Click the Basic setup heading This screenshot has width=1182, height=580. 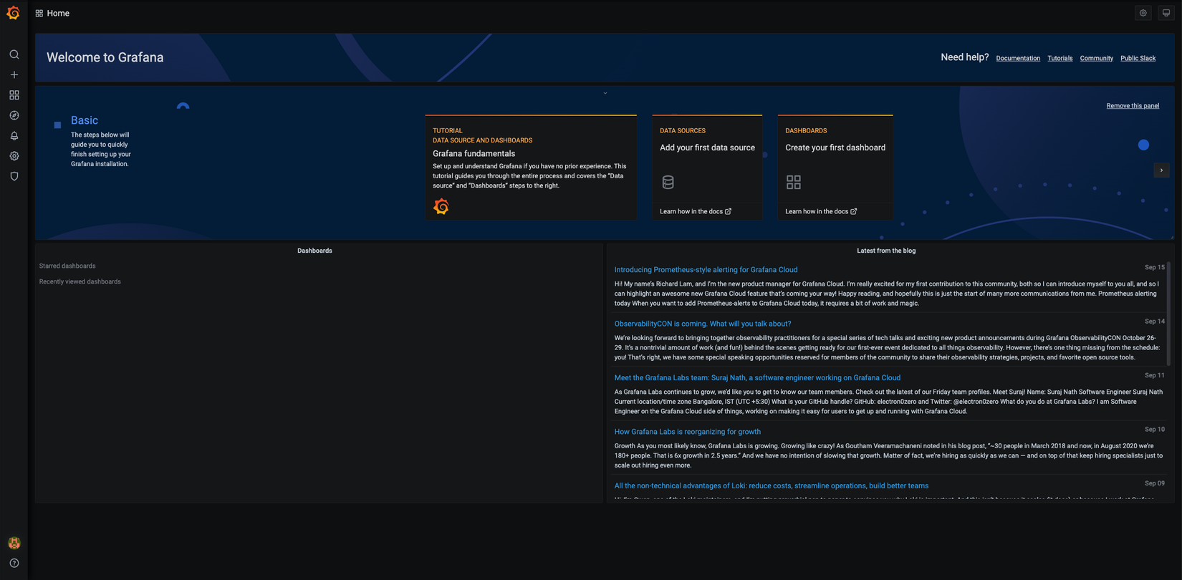coord(85,120)
